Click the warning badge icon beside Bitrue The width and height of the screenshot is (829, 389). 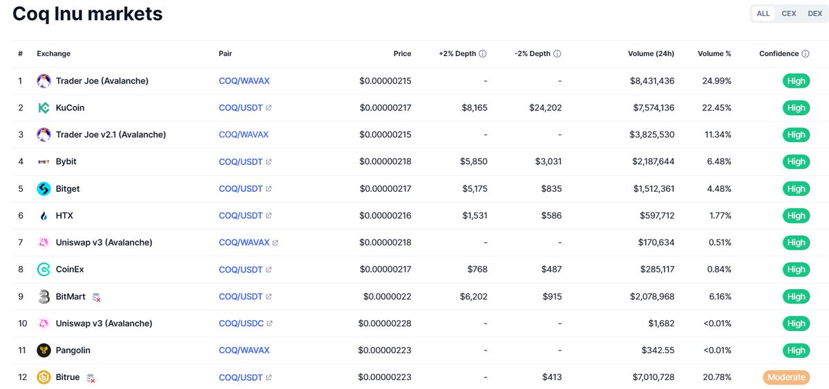[90, 377]
